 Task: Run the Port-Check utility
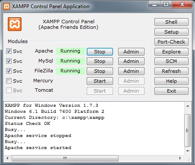[171, 42]
